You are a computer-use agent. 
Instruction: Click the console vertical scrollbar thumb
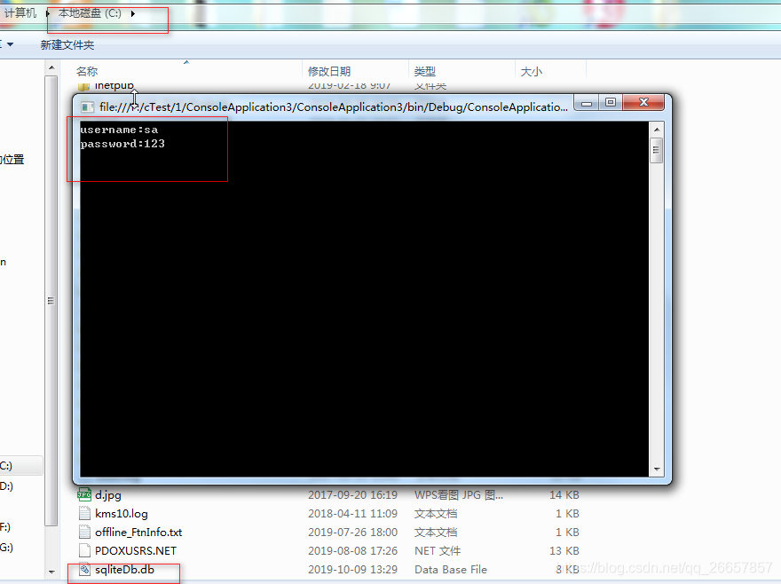coord(657,150)
